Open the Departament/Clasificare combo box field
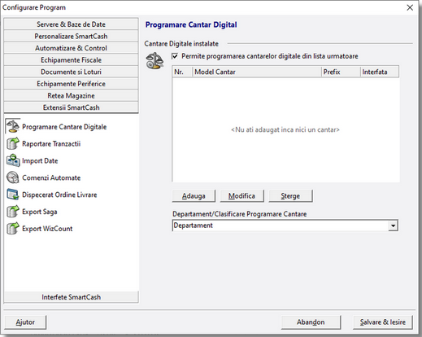The width and height of the screenshot is (422, 337). (x=285, y=225)
